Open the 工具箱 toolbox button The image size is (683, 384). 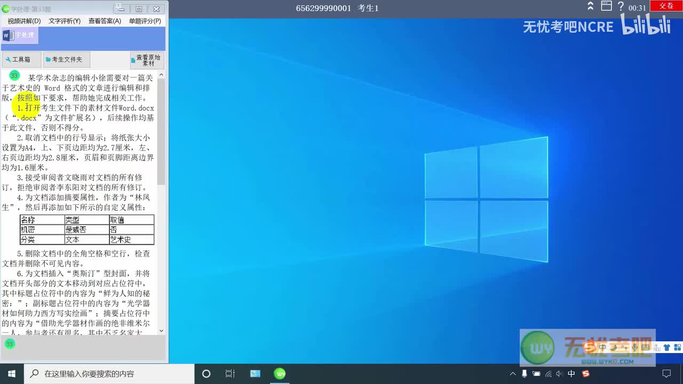[x=21, y=60]
